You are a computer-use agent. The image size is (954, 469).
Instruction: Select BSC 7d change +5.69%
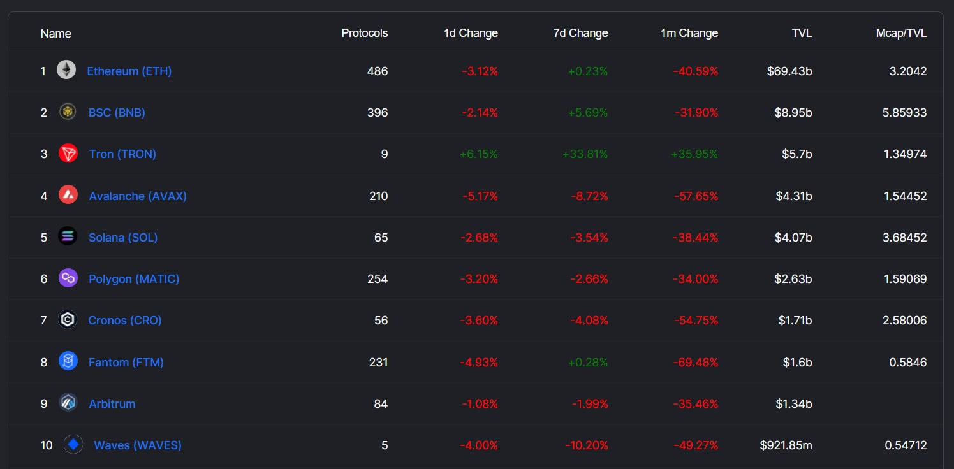coord(588,113)
